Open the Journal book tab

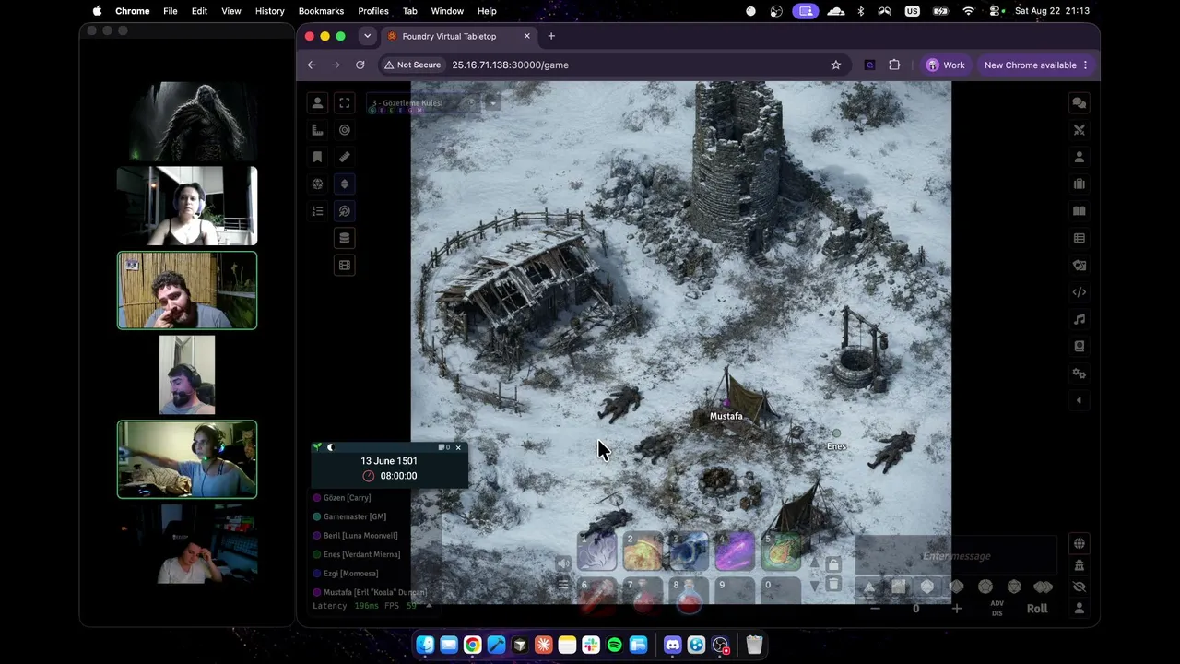point(1080,211)
